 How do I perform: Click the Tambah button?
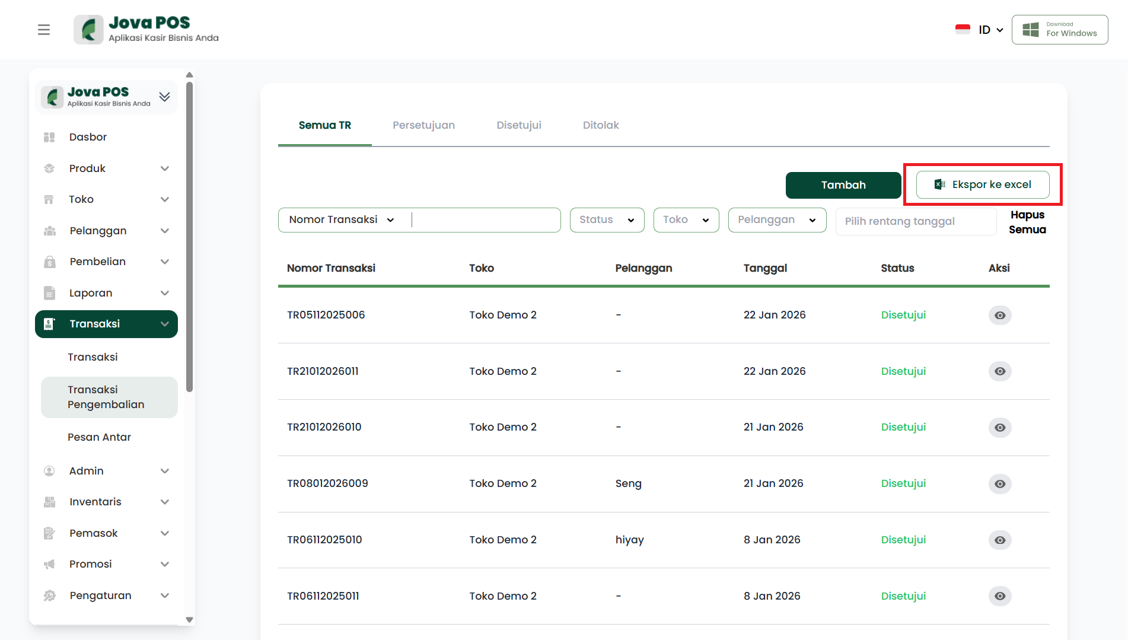(x=843, y=185)
